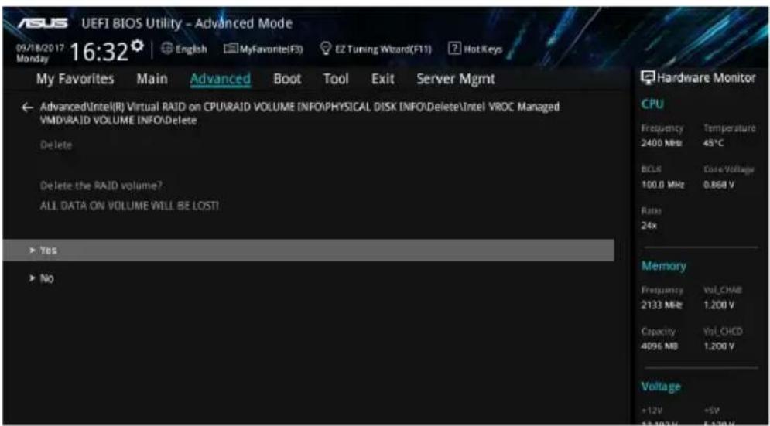The height and width of the screenshot is (426, 770).
Task: Click memory capacity value 4096 MB
Action: point(659,346)
